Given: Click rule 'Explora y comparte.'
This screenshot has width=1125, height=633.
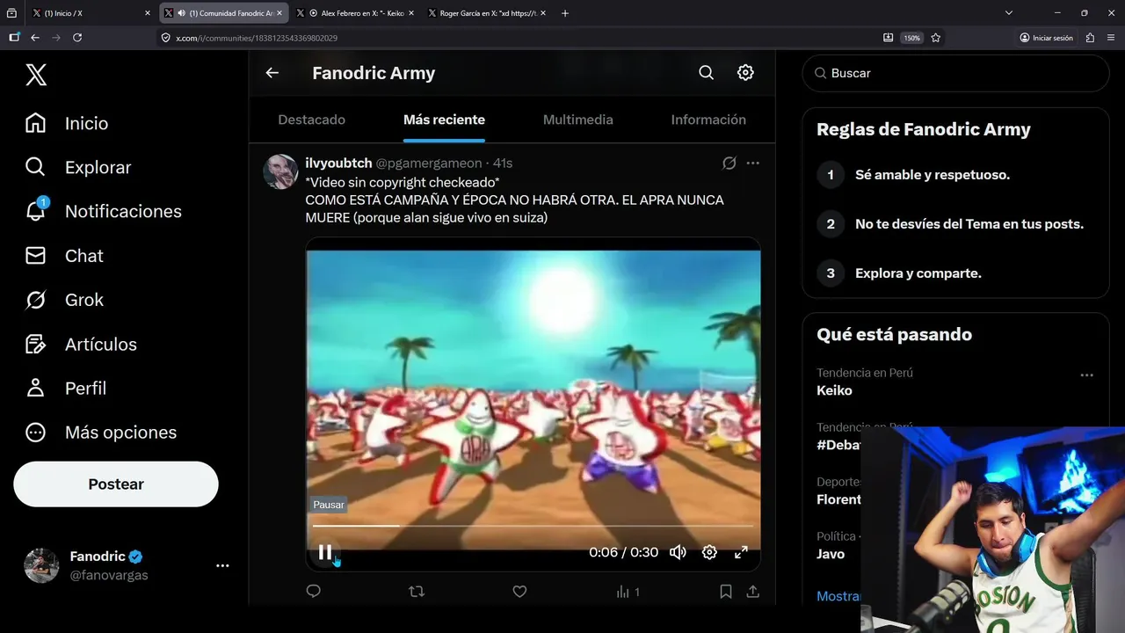Looking at the screenshot, I should click(918, 273).
